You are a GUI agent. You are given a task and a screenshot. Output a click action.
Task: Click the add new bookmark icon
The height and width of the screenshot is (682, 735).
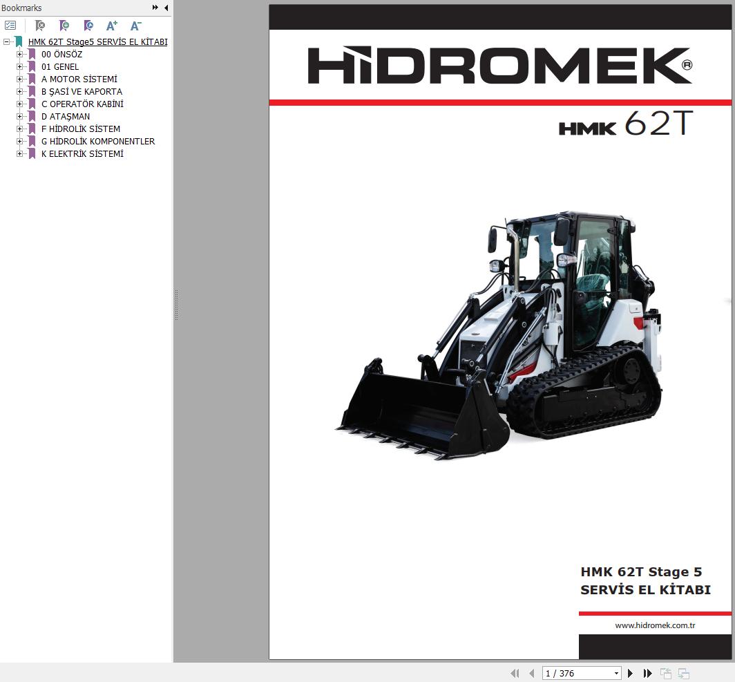point(64,26)
